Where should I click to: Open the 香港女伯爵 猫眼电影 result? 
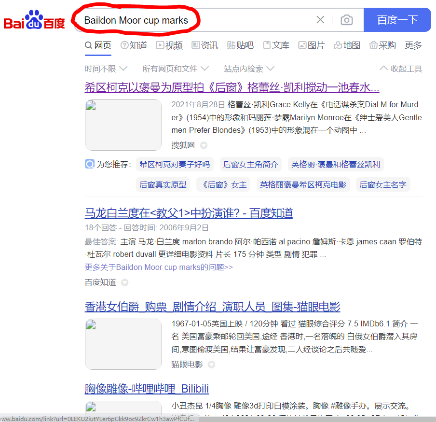tap(212, 307)
